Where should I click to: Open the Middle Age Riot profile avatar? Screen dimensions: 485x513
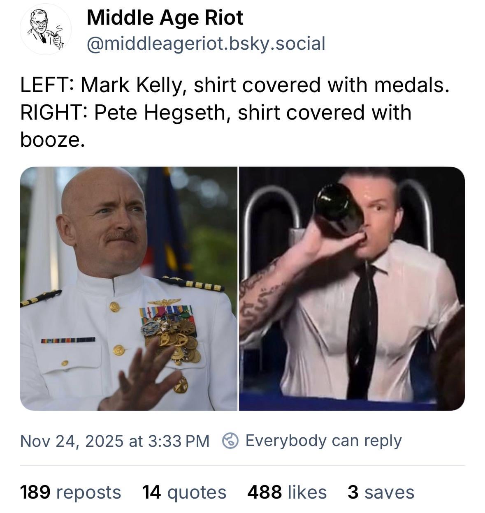(x=46, y=30)
